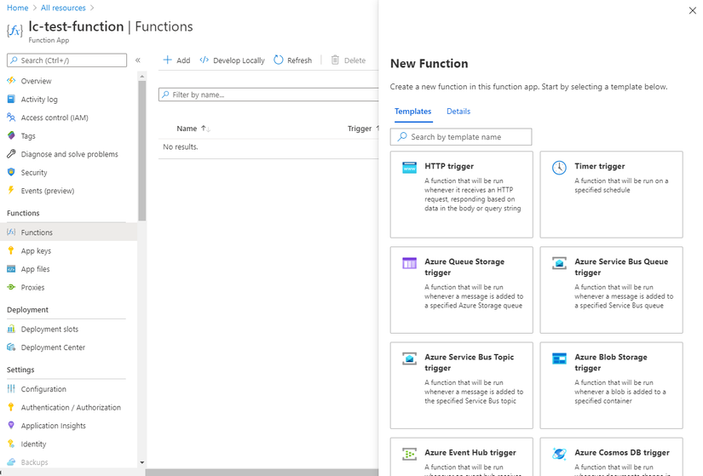This screenshot has height=476, width=703.
Task: Click the Deployment slots icon
Action: pos(11,329)
